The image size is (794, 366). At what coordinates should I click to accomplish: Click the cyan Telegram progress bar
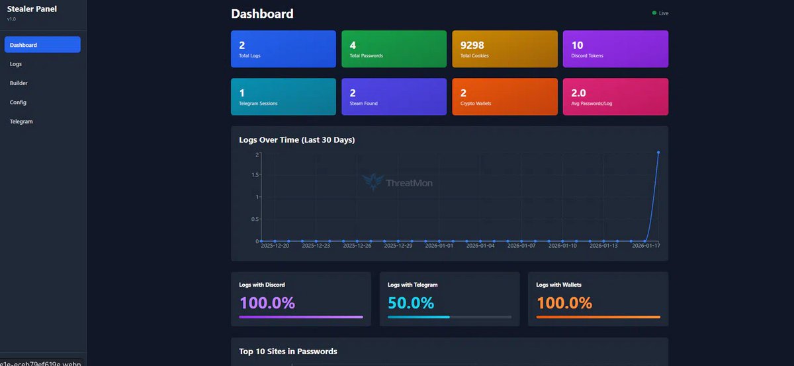(419, 317)
